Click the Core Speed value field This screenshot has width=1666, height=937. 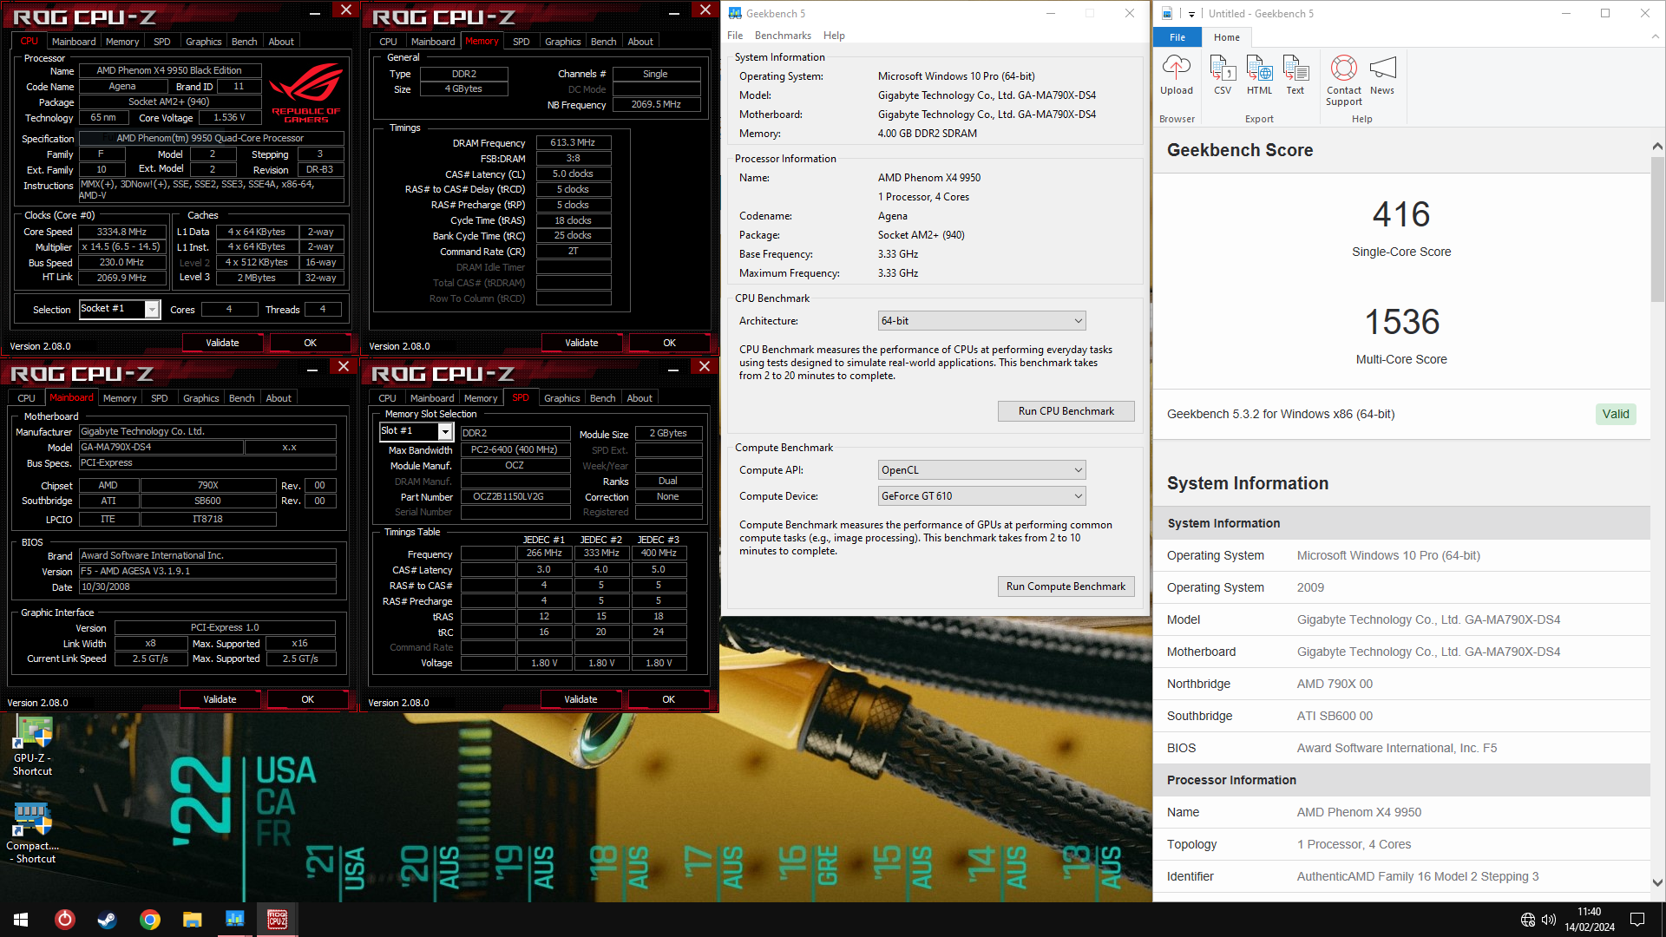click(x=121, y=232)
